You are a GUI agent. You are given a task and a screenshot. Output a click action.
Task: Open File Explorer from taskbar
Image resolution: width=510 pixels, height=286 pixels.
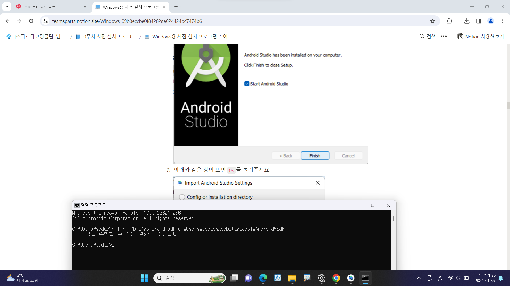(x=292, y=278)
